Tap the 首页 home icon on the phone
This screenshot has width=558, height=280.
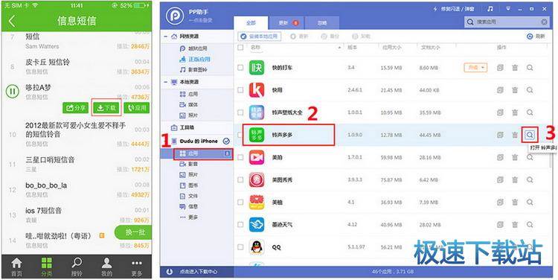16,264
